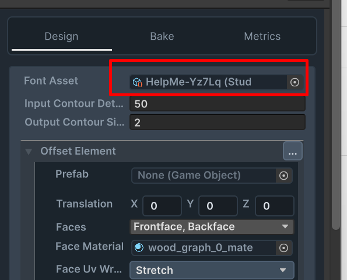Click the Translation X value field
Image resolution: width=347 pixels, height=280 pixels.
(x=162, y=206)
